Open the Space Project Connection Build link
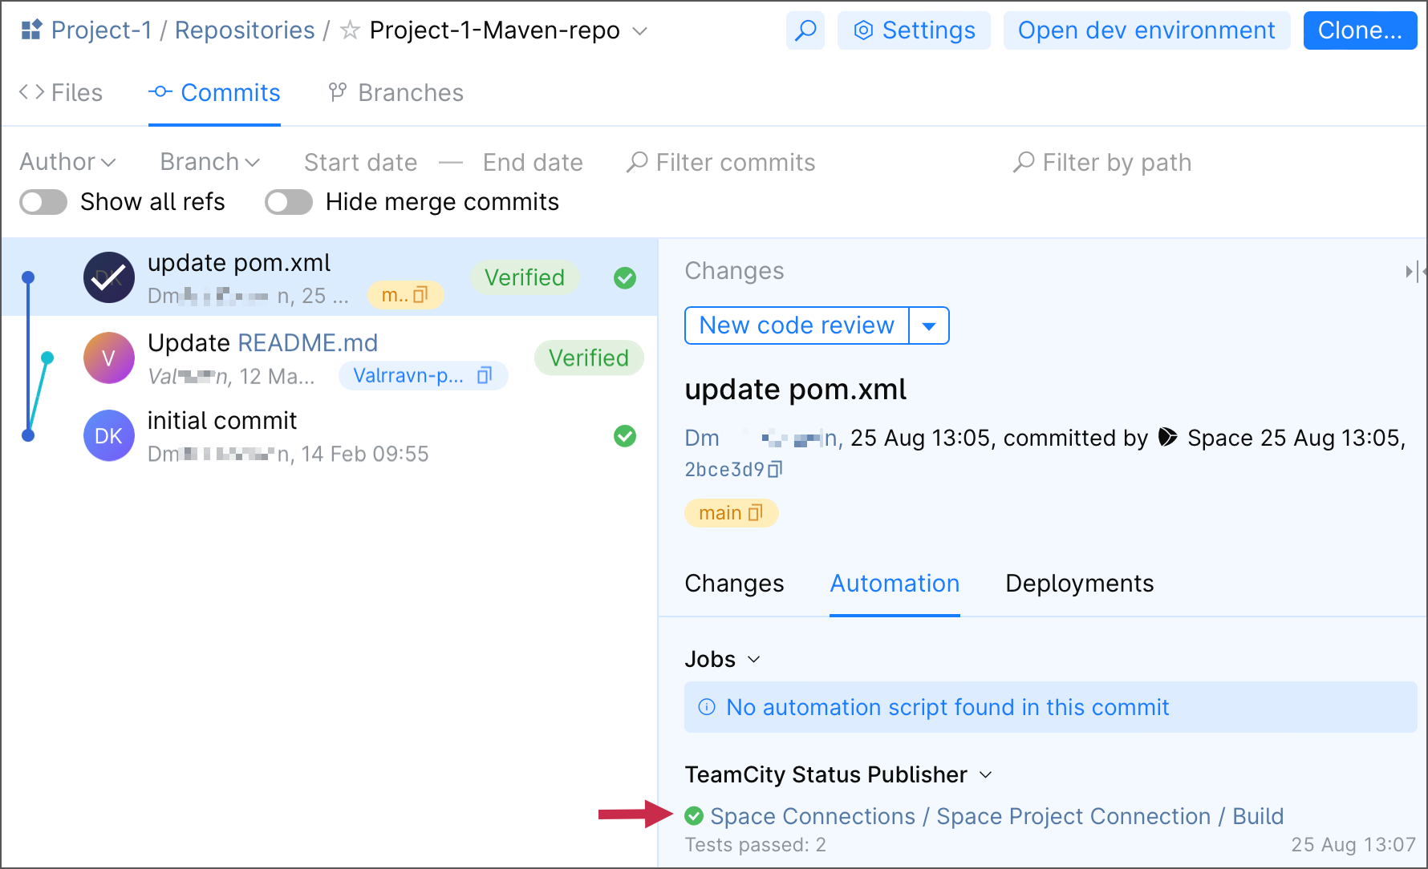Viewport: 1428px width, 869px height. (x=996, y=815)
